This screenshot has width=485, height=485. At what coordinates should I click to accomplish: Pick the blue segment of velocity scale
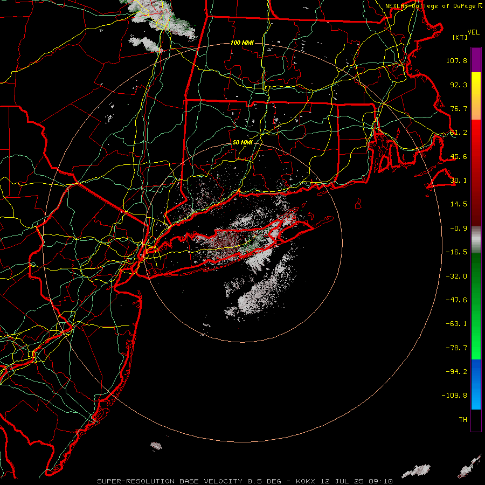(x=476, y=384)
